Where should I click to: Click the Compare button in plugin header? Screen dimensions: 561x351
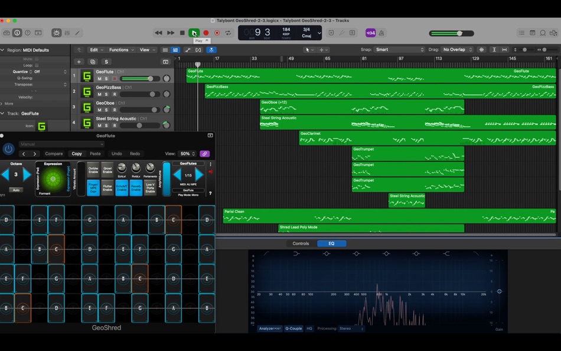tap(54, 154)
